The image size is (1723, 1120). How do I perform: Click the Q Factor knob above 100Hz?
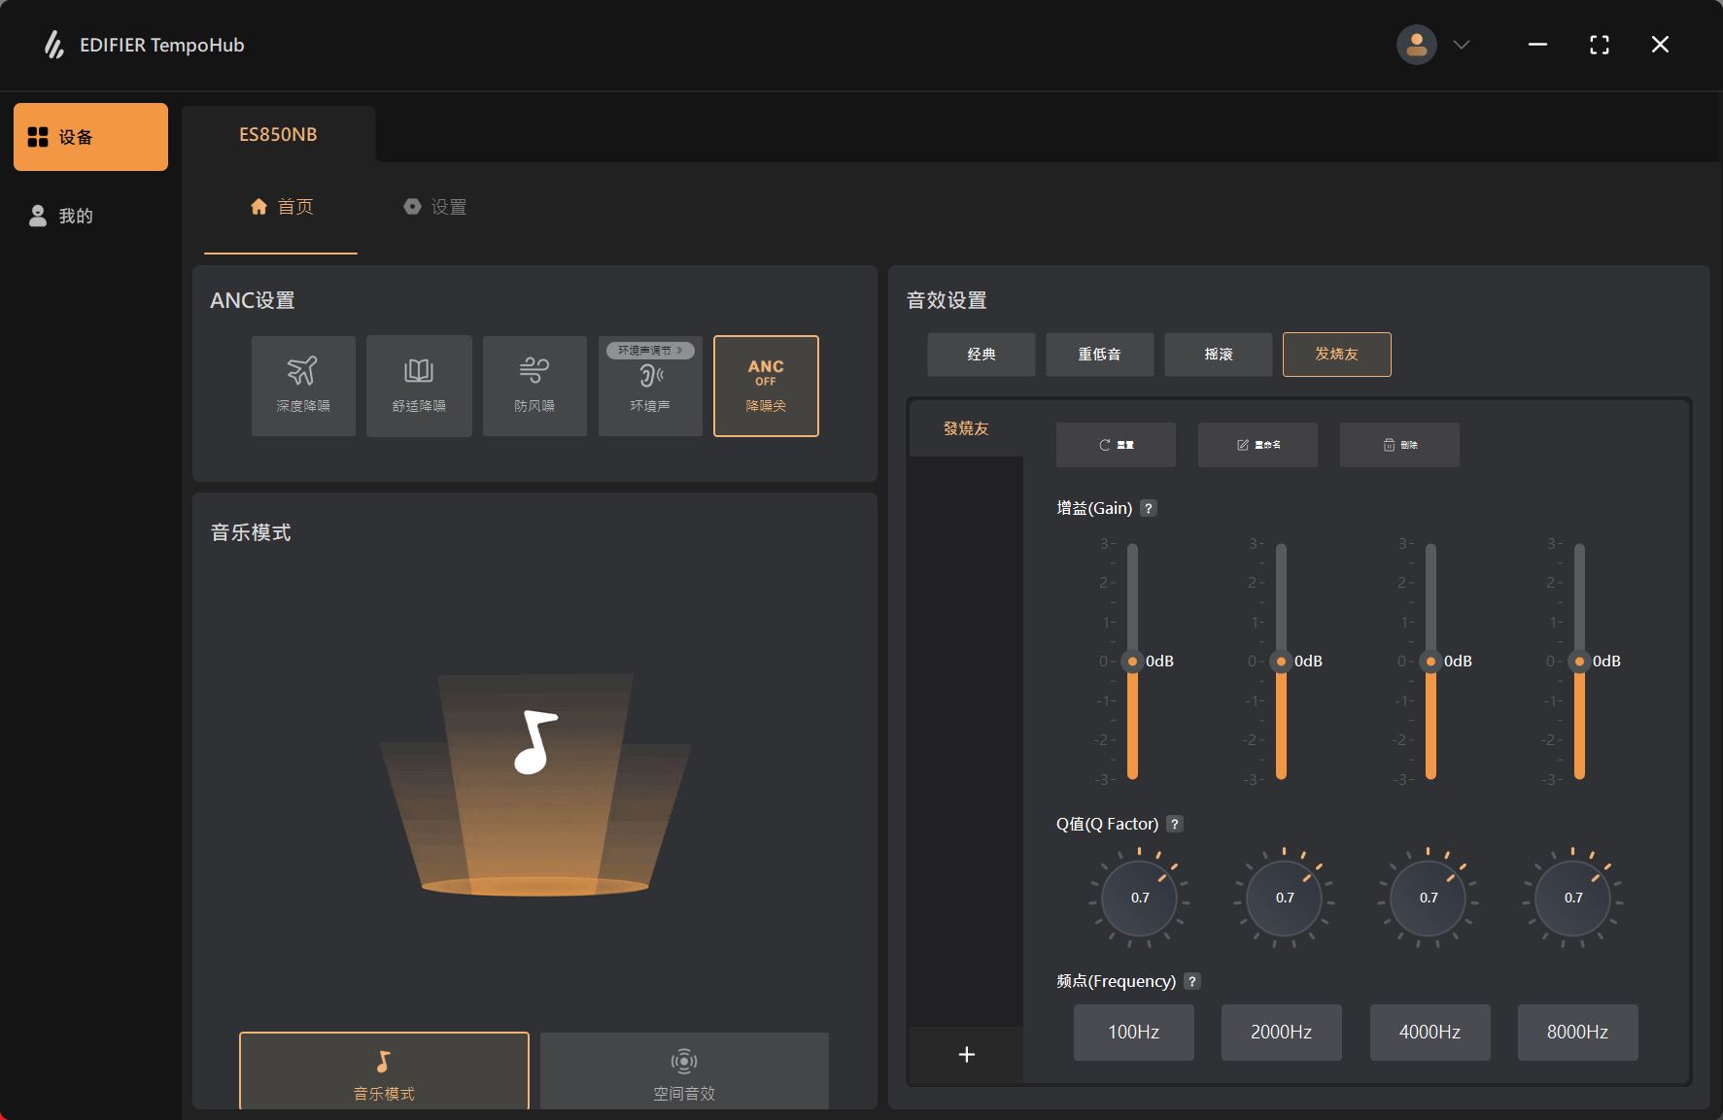coord(1140,898)
